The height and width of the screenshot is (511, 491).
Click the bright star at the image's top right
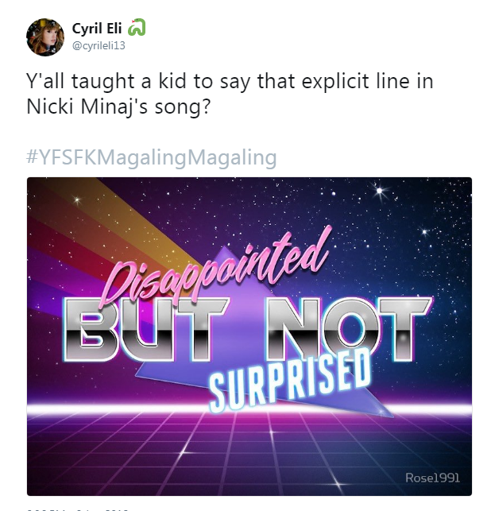[x=379, y=190]
